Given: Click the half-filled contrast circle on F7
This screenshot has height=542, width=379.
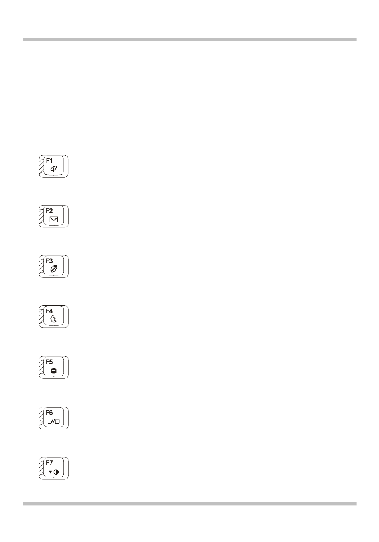Looking at the screenshot, I should click(x=56, y=472).
